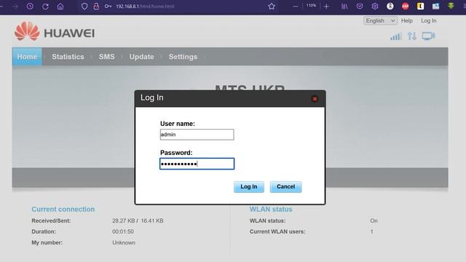Open the round white extension icon
This screenshot has width=466, height=262.
[x=390, y=7]
